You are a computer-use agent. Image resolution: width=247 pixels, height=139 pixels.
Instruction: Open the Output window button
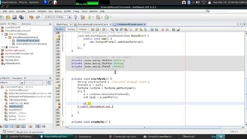click(9, 132)
